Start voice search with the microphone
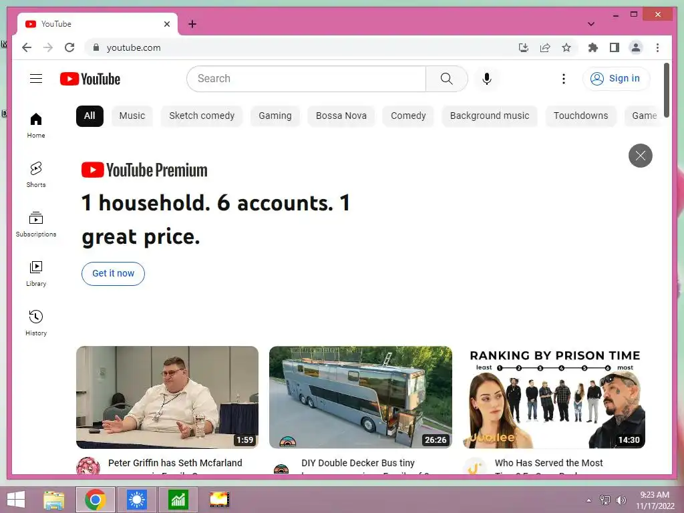The height and width of the screenshot is (513, 684). 487,79
